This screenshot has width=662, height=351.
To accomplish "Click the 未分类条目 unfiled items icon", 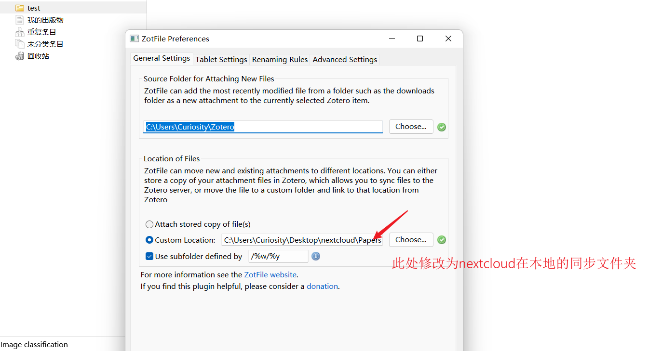I will pos(19,44).
